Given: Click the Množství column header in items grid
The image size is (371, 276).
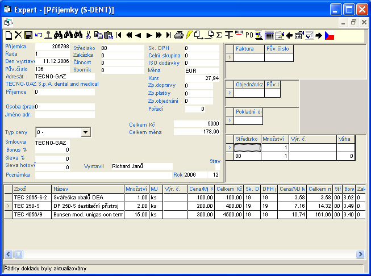Looking at the screenshot, I should click(136, 189).
